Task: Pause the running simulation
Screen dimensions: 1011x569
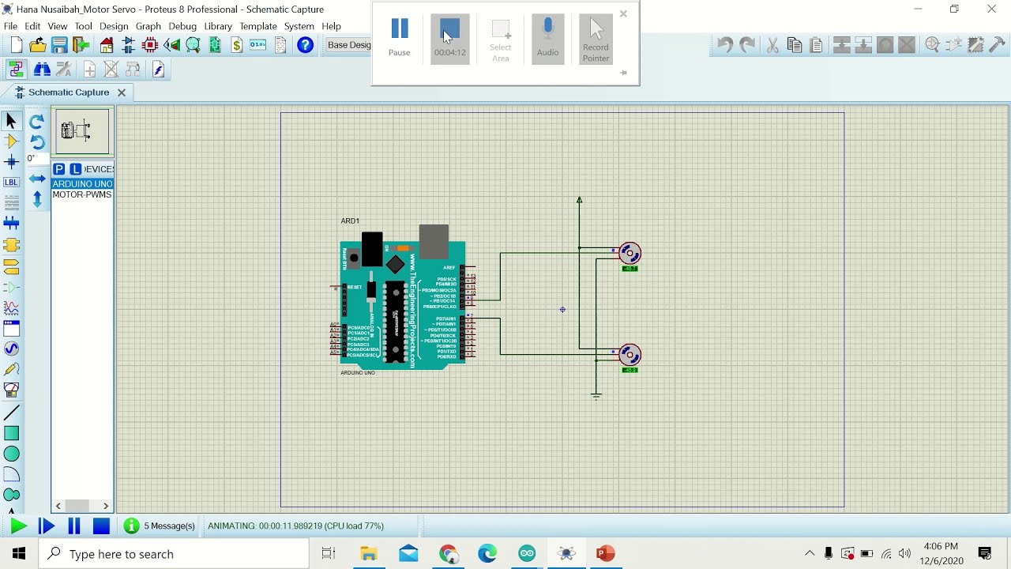Action: coord(74,526)
